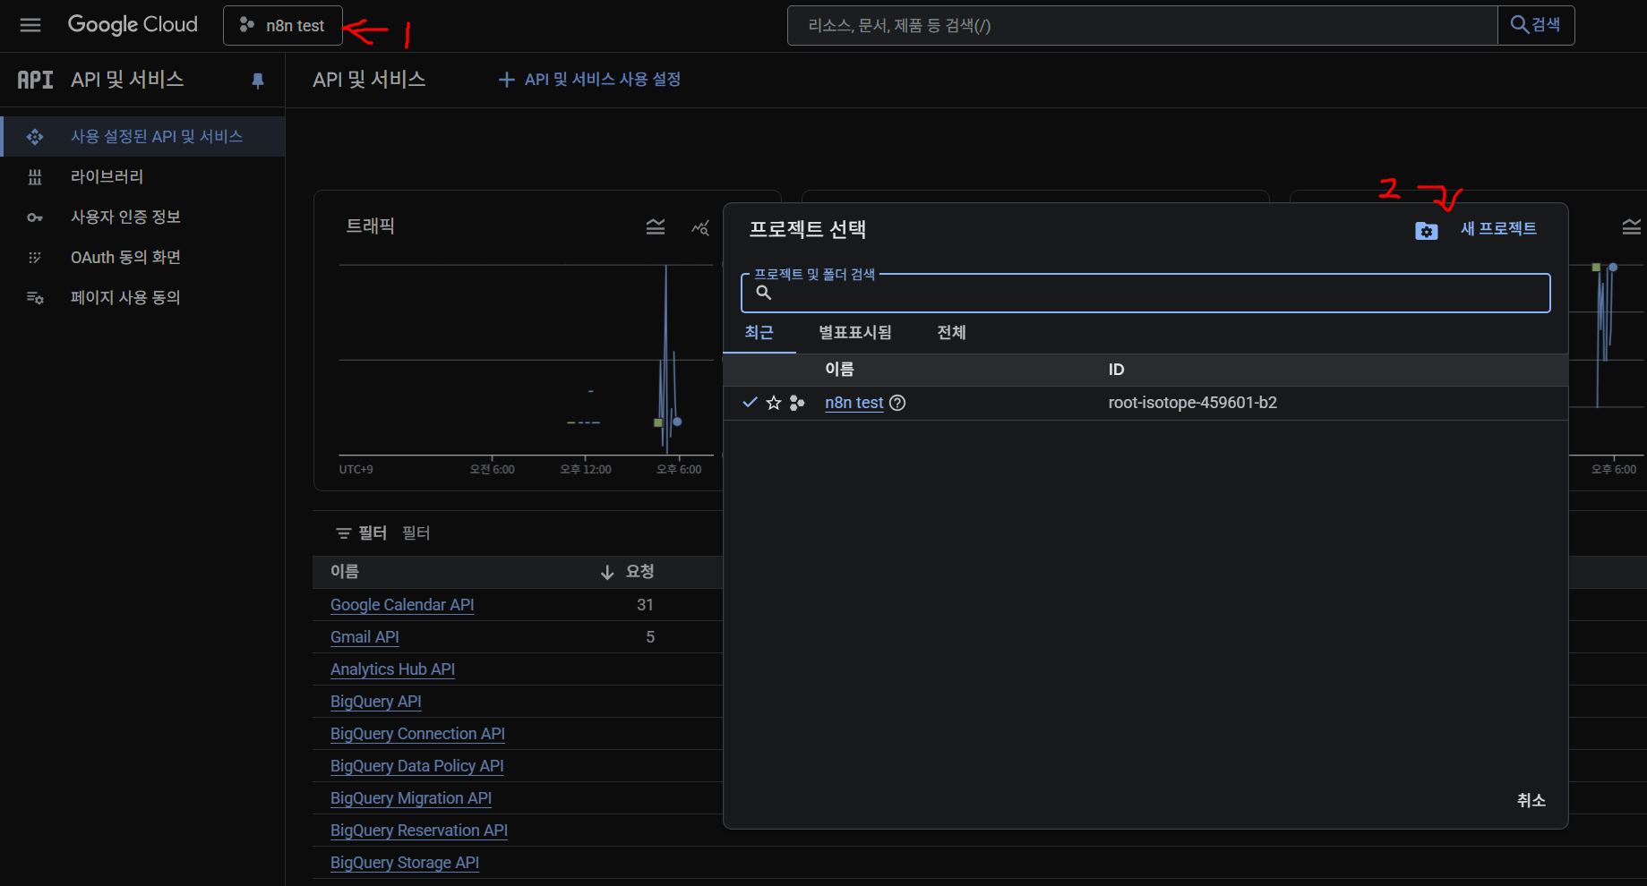Click the magnifier icon in project search

click(764, 293)
